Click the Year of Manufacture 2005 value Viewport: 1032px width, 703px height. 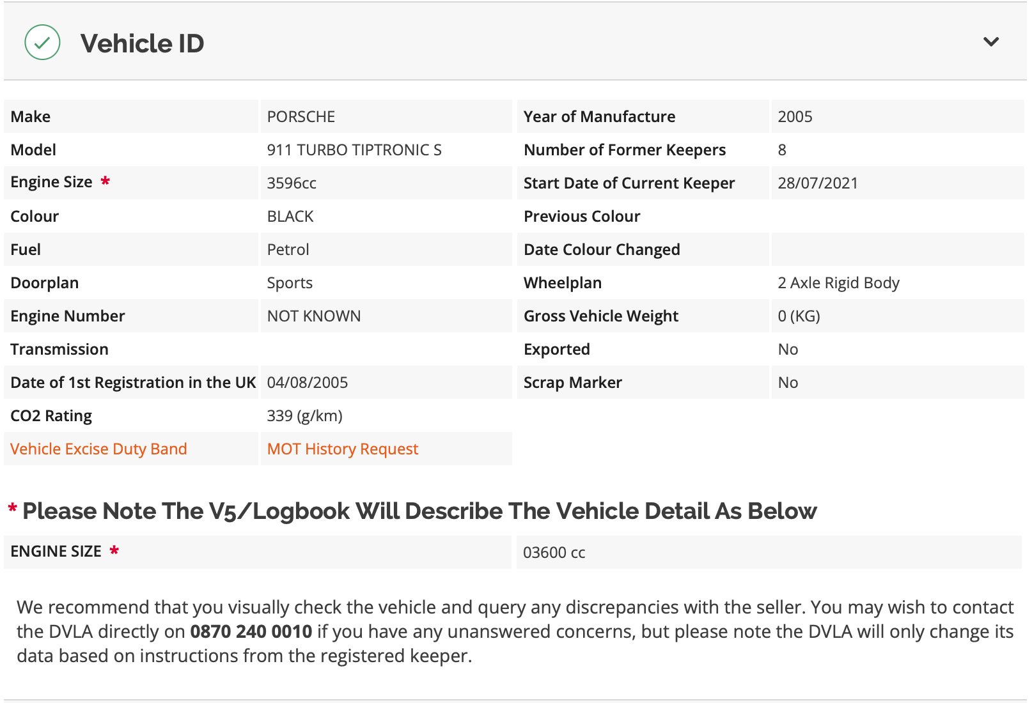795,116
